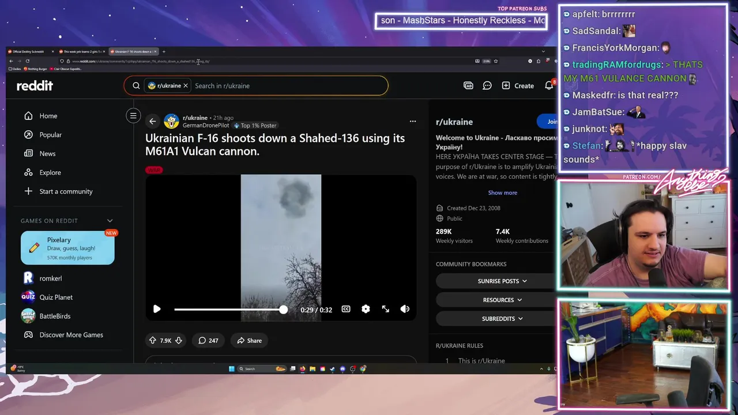
Task: Mute the video volume
Action: (x=405, y=309)
